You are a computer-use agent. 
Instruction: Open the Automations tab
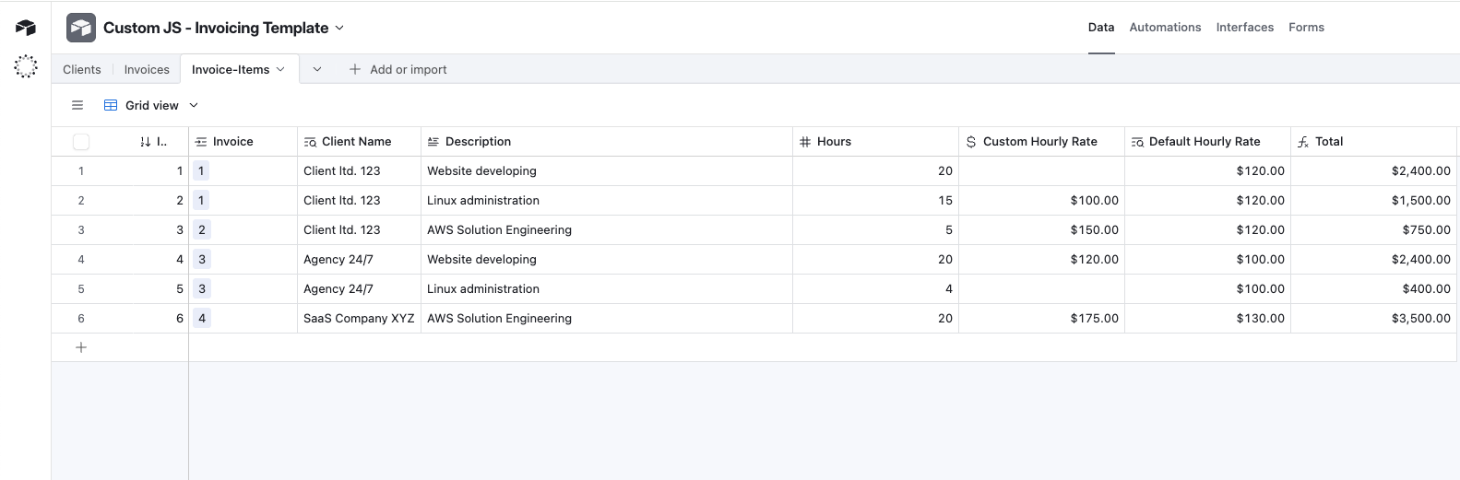tap(1165, 28)
